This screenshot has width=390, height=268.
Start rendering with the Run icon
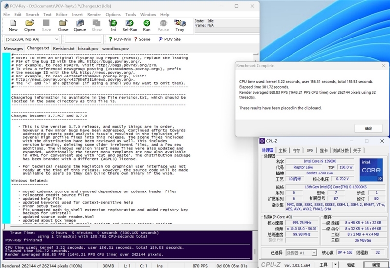(x=147, y=26)
